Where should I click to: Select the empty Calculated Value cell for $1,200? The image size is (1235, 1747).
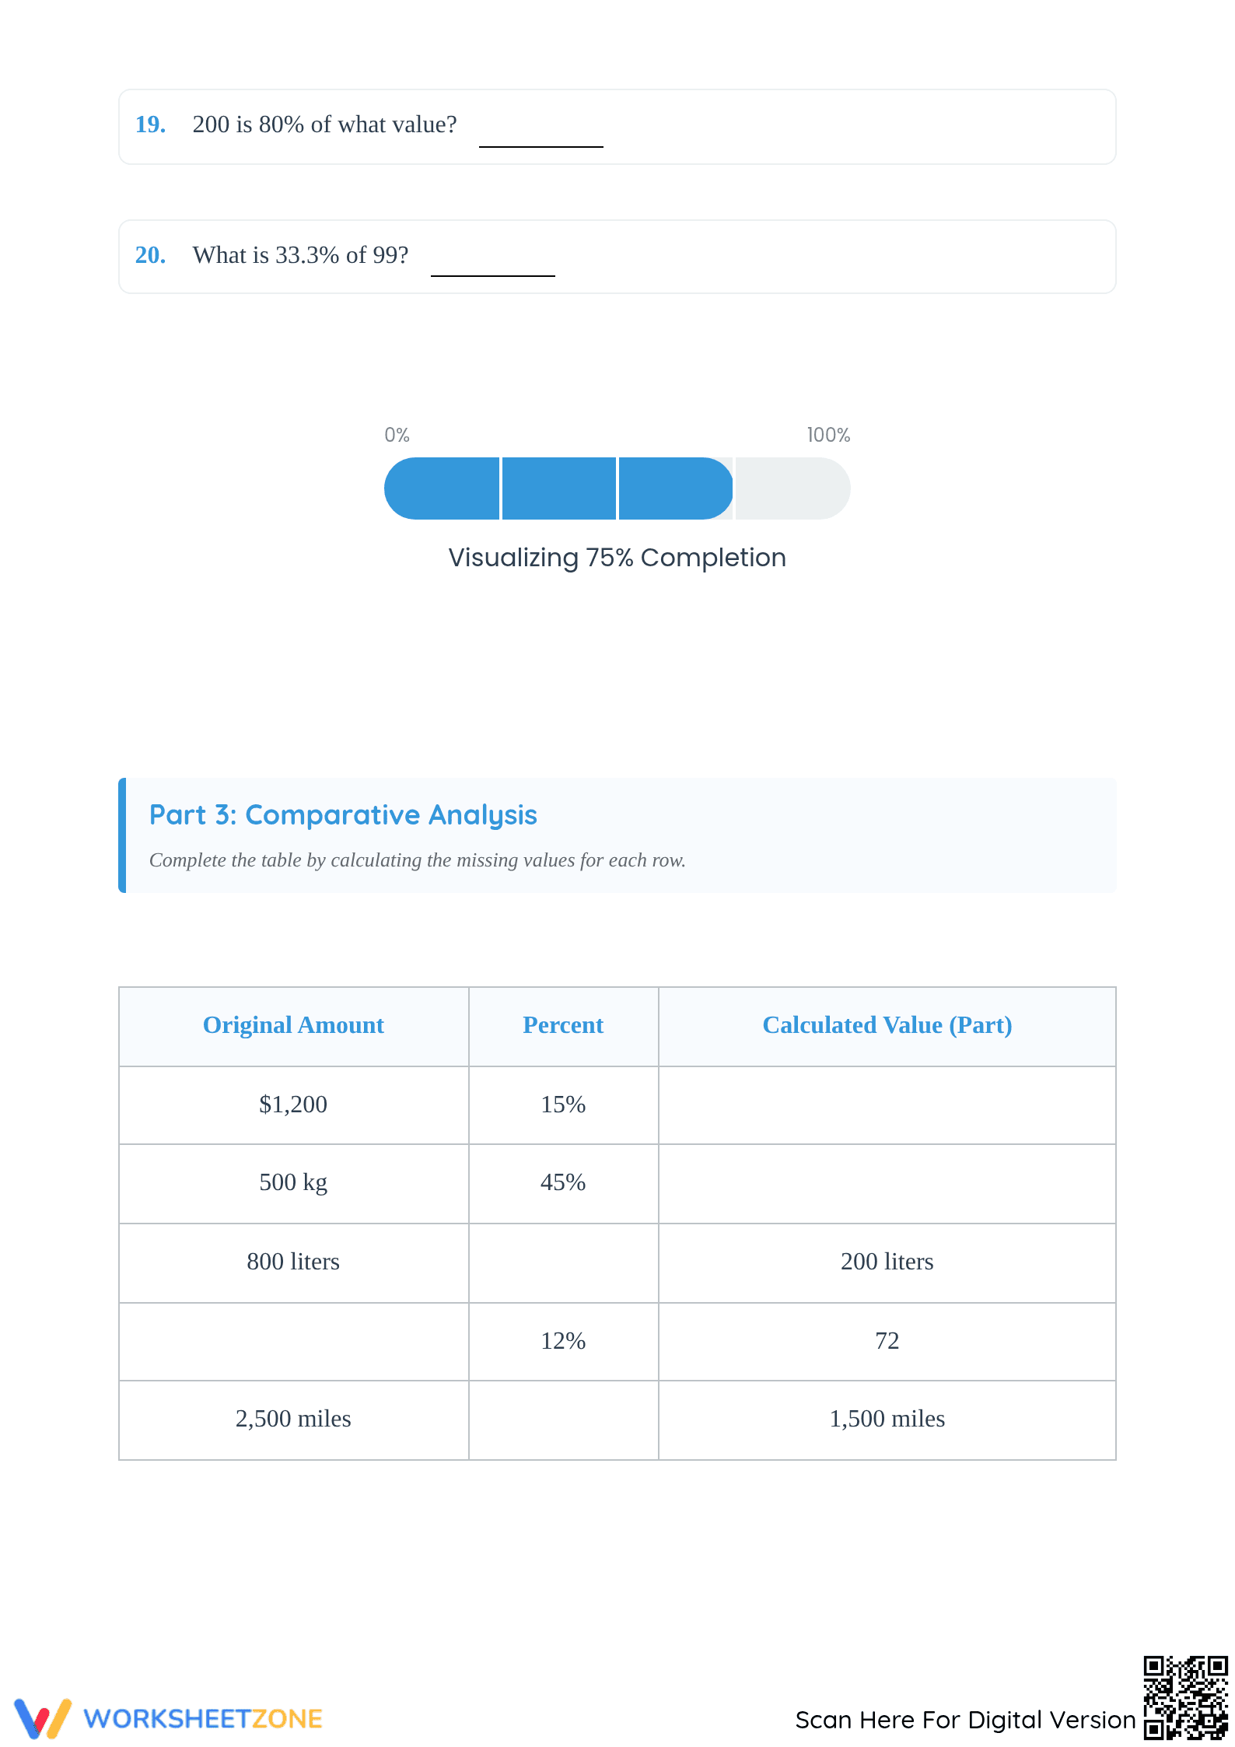coord(887,1105)
